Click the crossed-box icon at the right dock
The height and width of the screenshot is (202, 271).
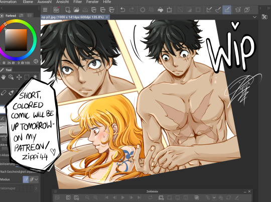coord(264,17)
